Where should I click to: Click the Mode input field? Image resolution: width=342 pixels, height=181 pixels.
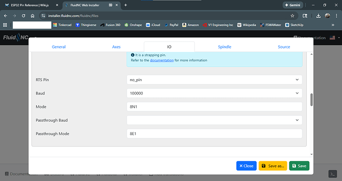215,107
